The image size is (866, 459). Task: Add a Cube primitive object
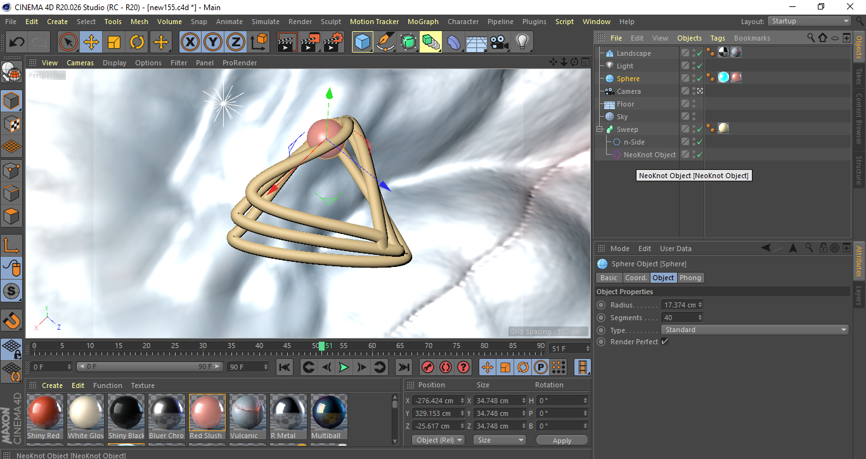(363, 42)
